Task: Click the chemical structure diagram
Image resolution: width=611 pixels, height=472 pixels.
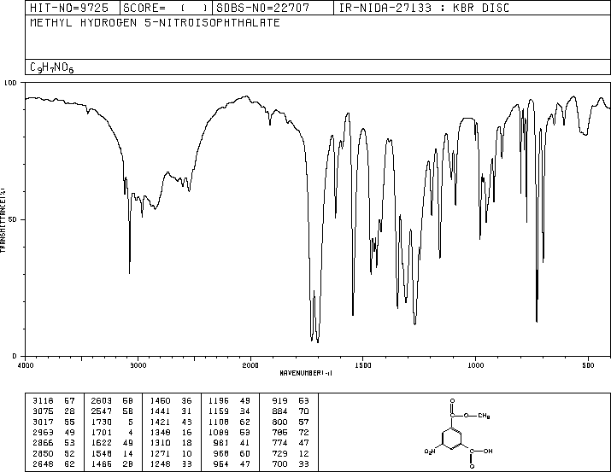Action: [459, 433]
